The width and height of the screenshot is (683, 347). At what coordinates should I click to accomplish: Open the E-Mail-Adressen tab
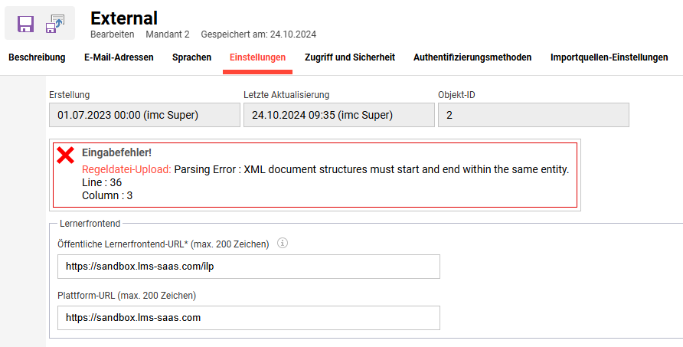[x=119, y=57]
